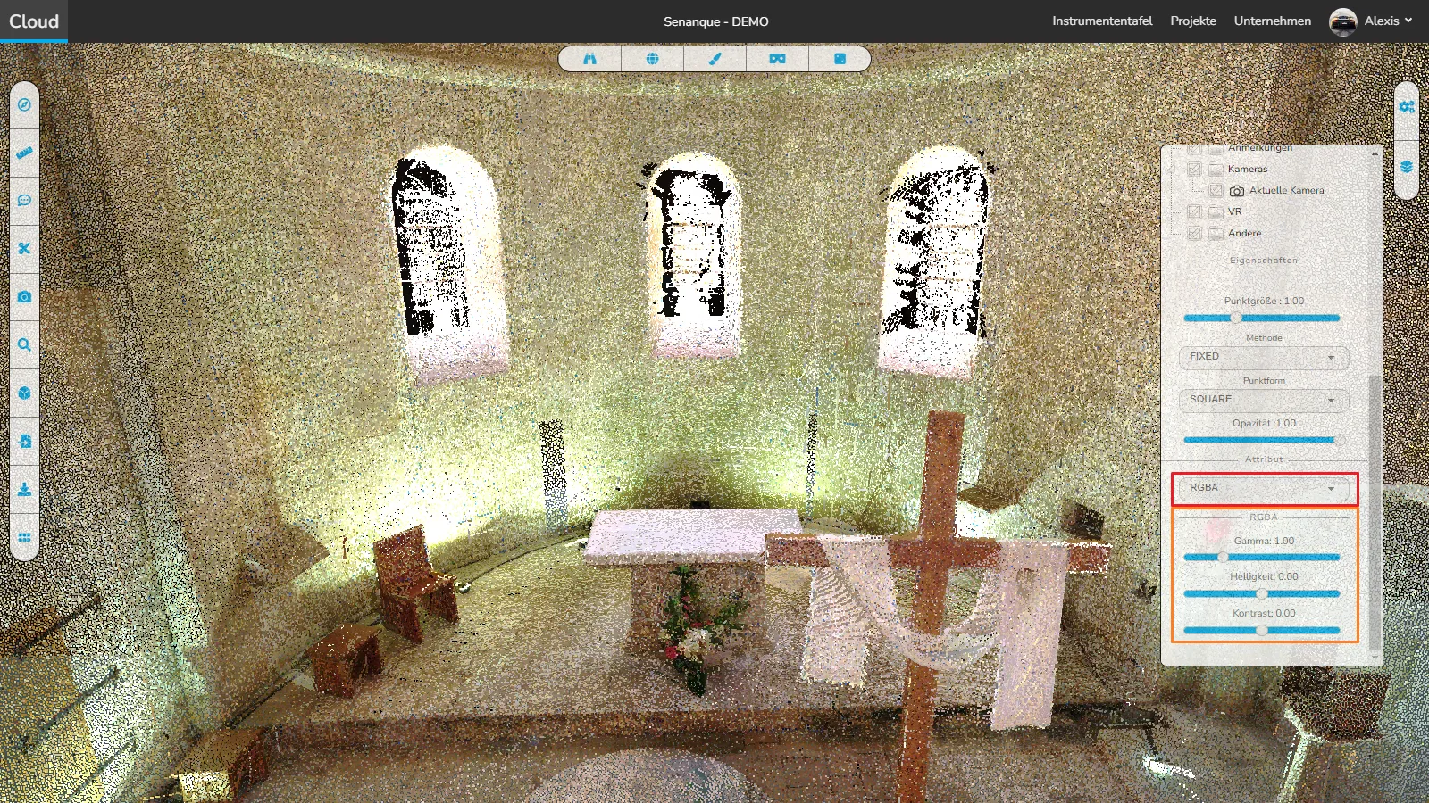Screen dimensions: 1429x803
Task: Select the paintbrush appearance icon
Action: [714, 59]
